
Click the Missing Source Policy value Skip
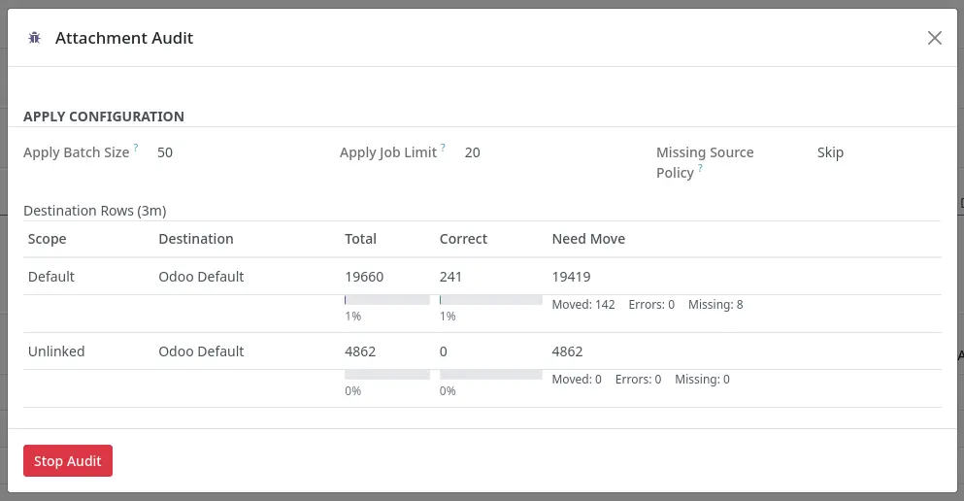coord(830,152)
